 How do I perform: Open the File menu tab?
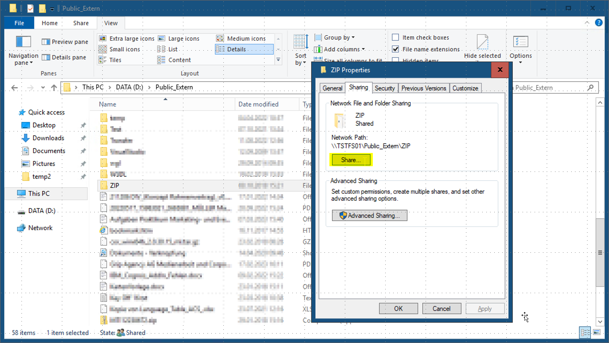tap(19, 23)
